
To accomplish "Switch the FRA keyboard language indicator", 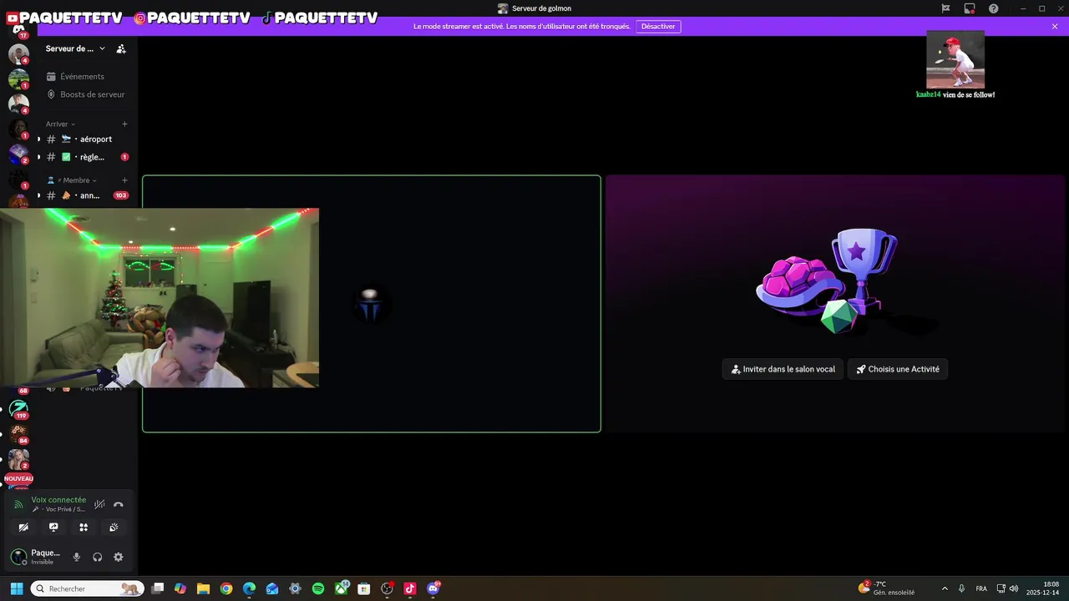I will click(981, 588).
